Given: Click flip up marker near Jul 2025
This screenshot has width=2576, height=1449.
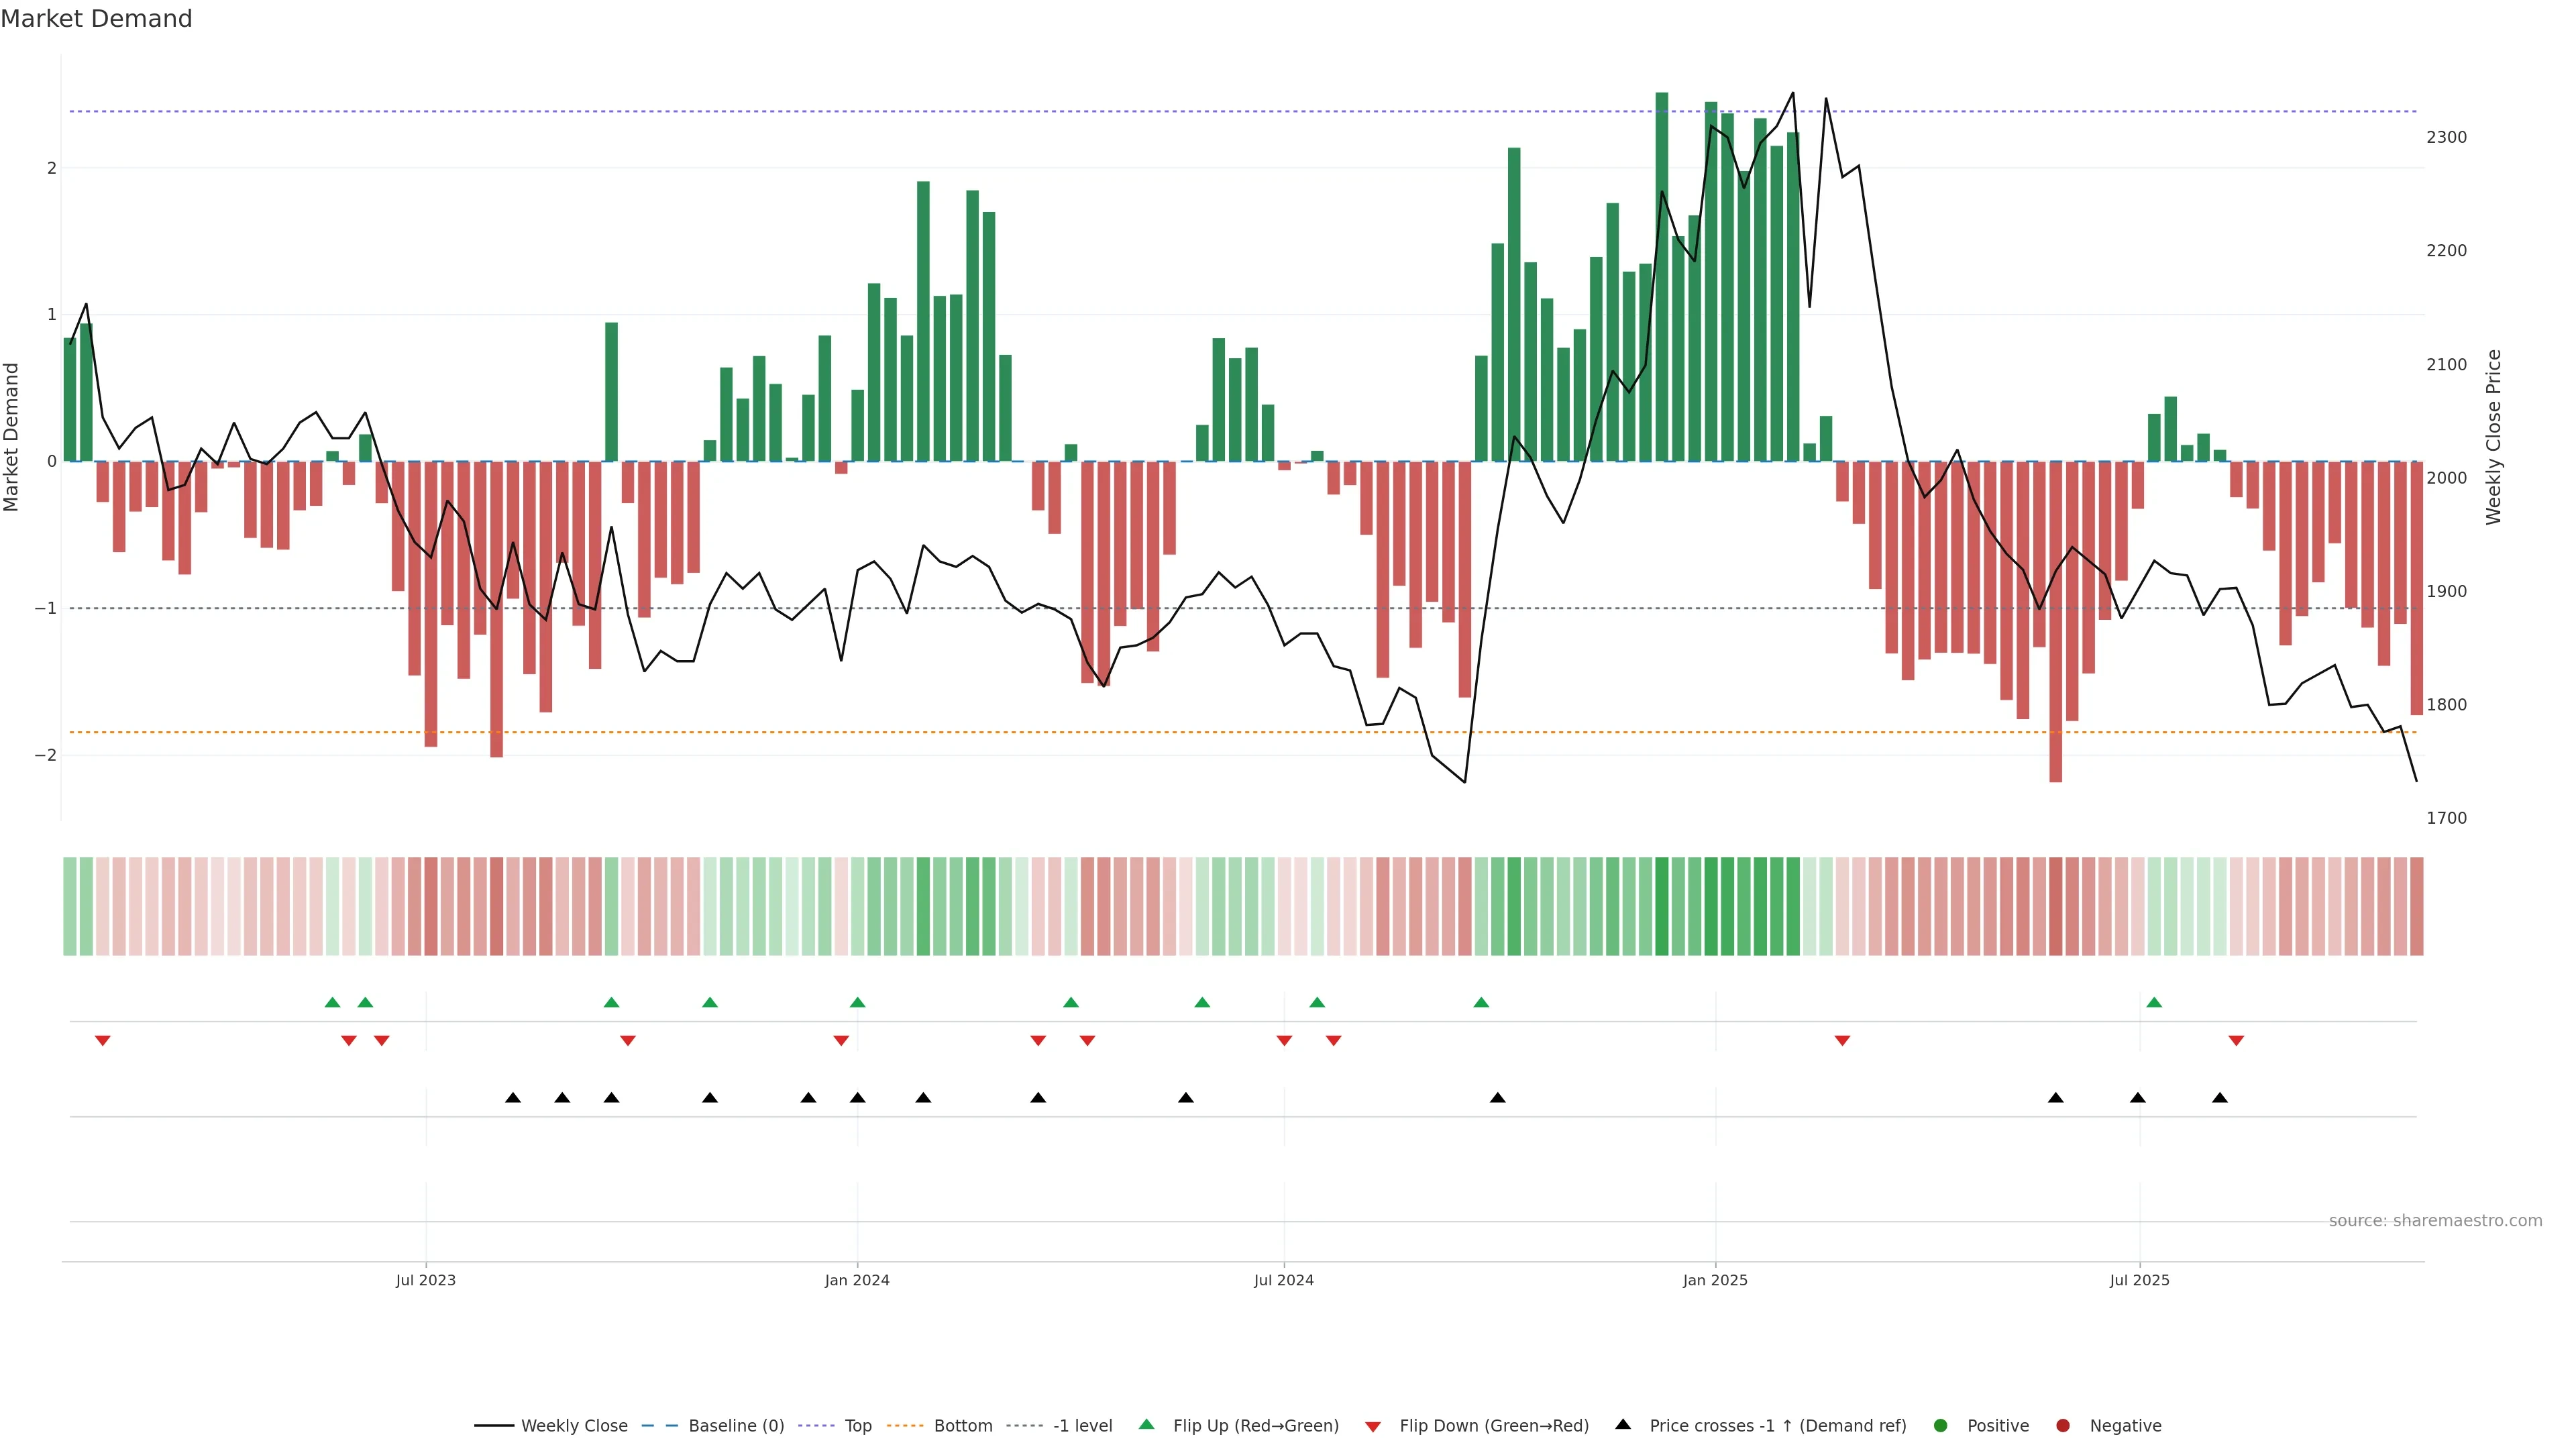Looking at the screenshot, I should 2154,1002.
